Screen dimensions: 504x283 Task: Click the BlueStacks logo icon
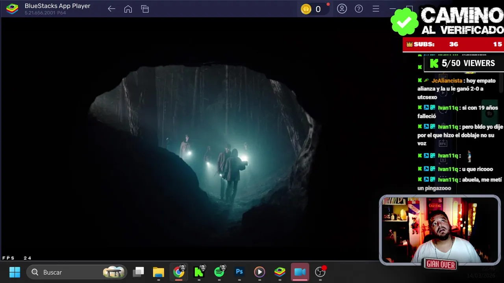coord(12,9)
